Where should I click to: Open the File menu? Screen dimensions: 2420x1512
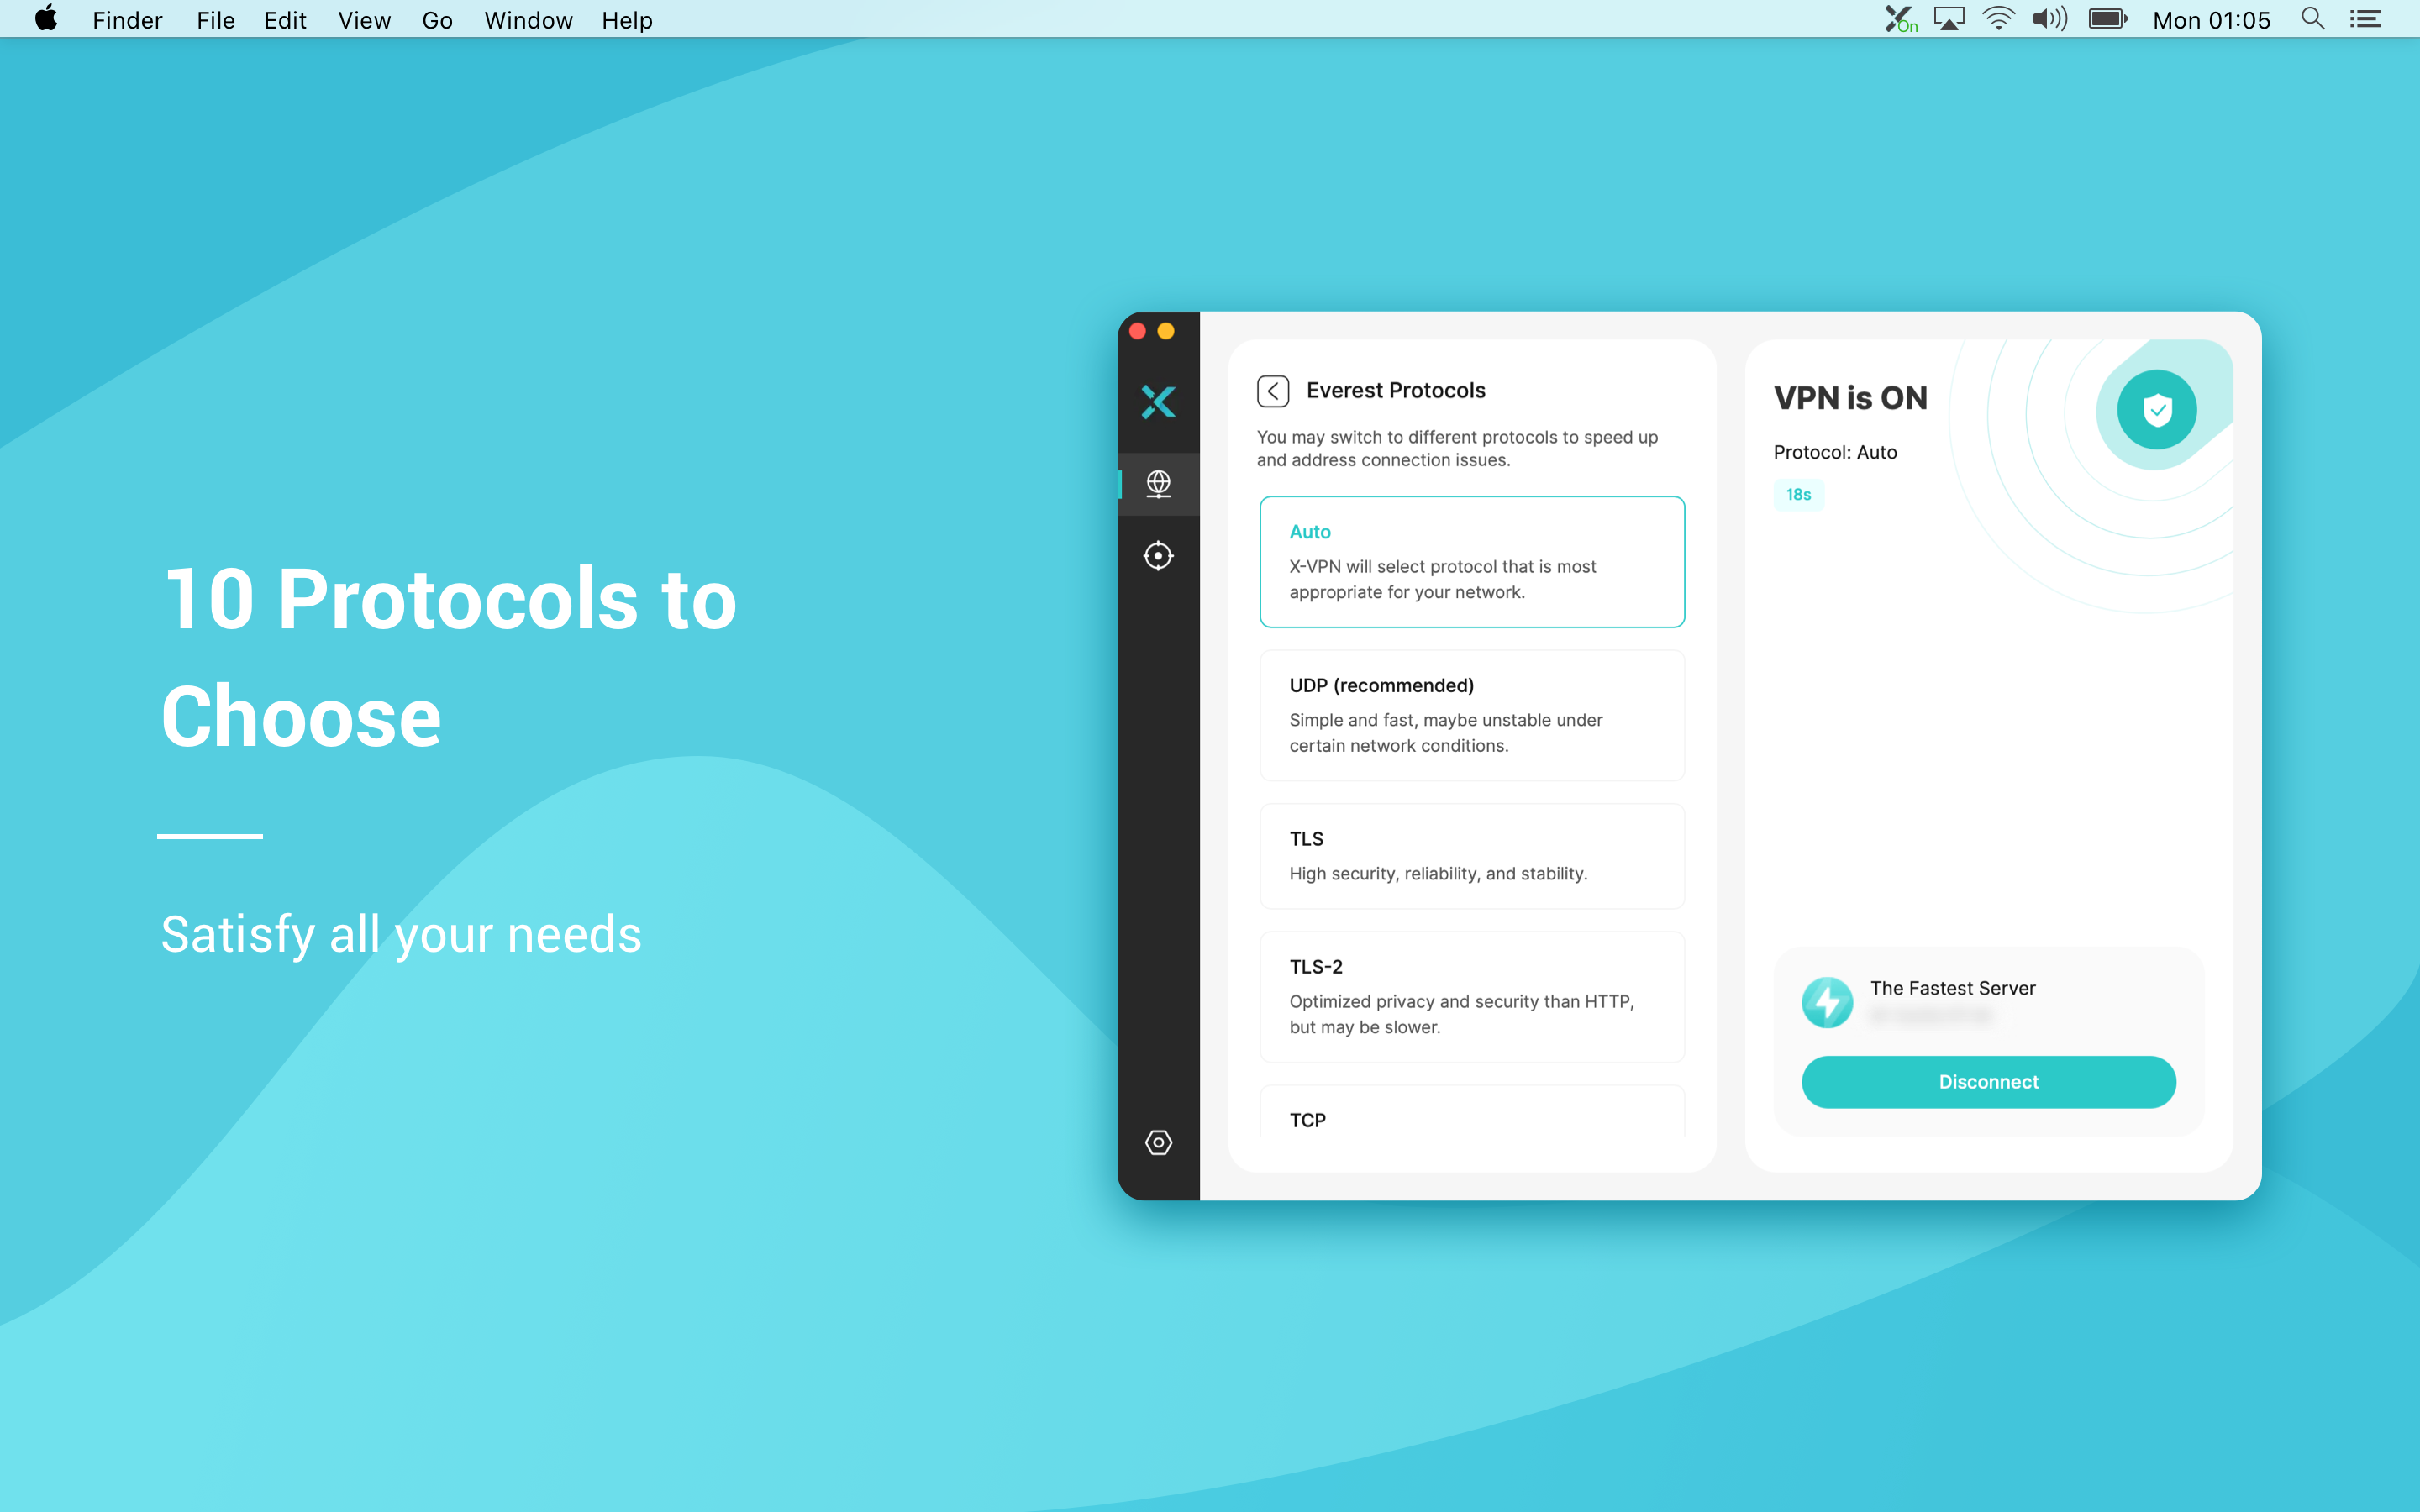[x=215, y=20]
